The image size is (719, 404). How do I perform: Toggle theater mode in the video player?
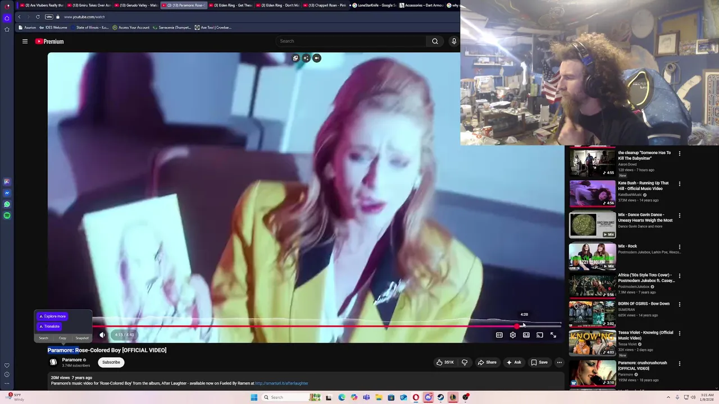click(526, 335)
